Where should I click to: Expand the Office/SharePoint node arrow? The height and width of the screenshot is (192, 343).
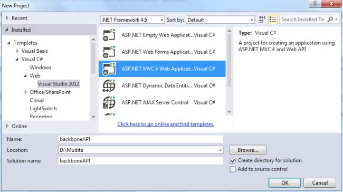click(x=26, y=92)
